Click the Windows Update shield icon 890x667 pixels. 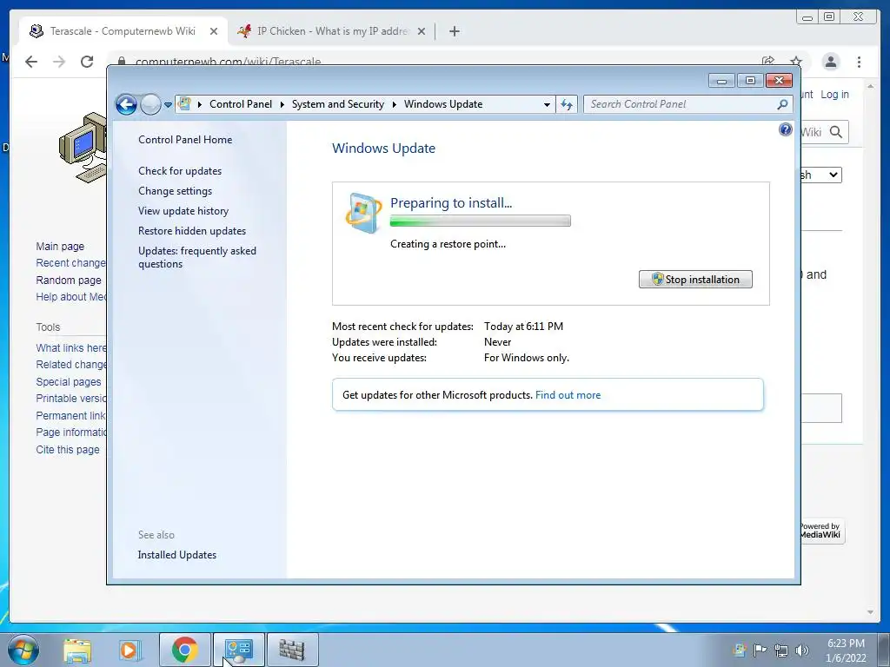pos(363,214)
